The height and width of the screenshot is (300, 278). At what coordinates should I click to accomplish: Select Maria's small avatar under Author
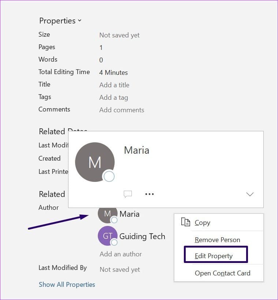(x=107, y=215)
